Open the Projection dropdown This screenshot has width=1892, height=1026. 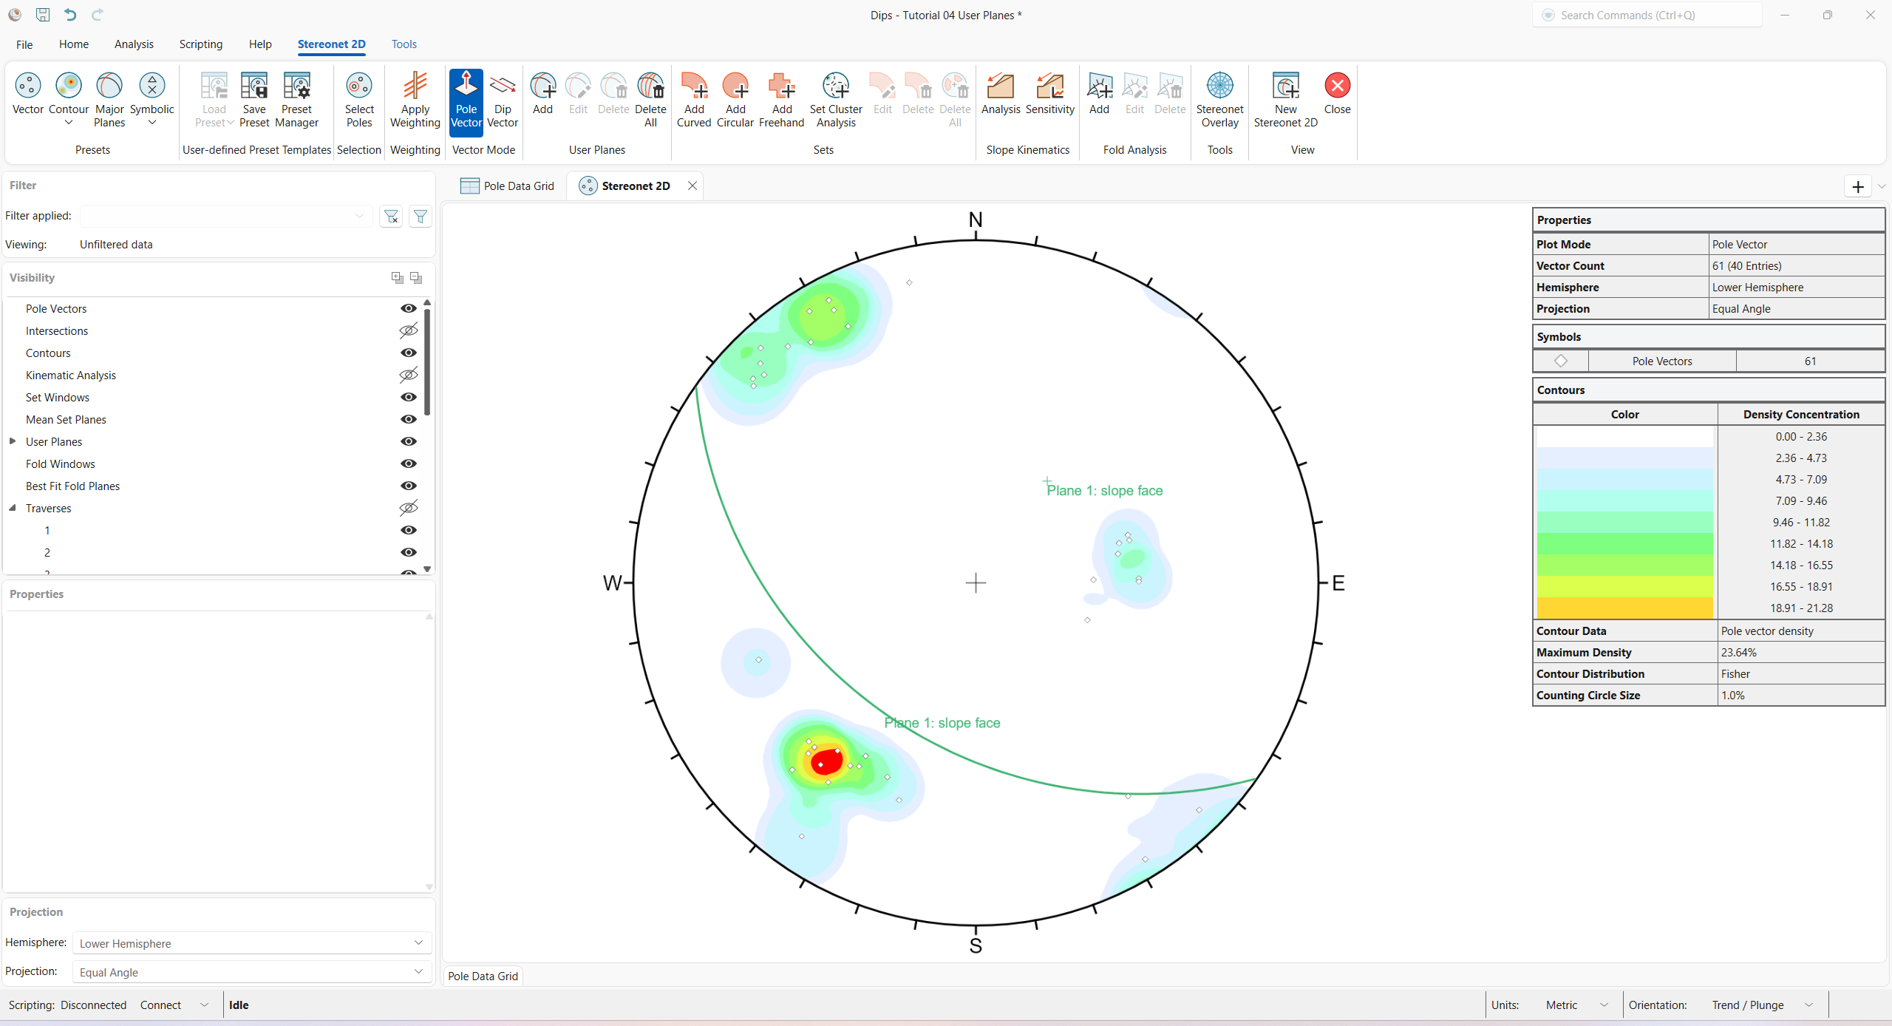[418, 972]
